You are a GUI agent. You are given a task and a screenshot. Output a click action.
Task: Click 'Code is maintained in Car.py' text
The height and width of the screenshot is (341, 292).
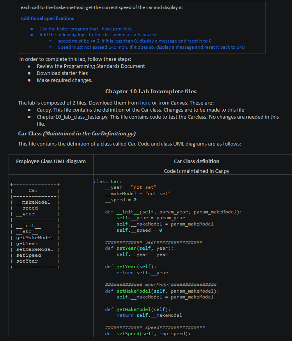[x=196, y=171]
